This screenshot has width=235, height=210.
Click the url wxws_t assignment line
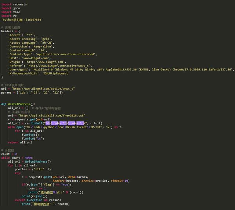[x=38, y=89]
